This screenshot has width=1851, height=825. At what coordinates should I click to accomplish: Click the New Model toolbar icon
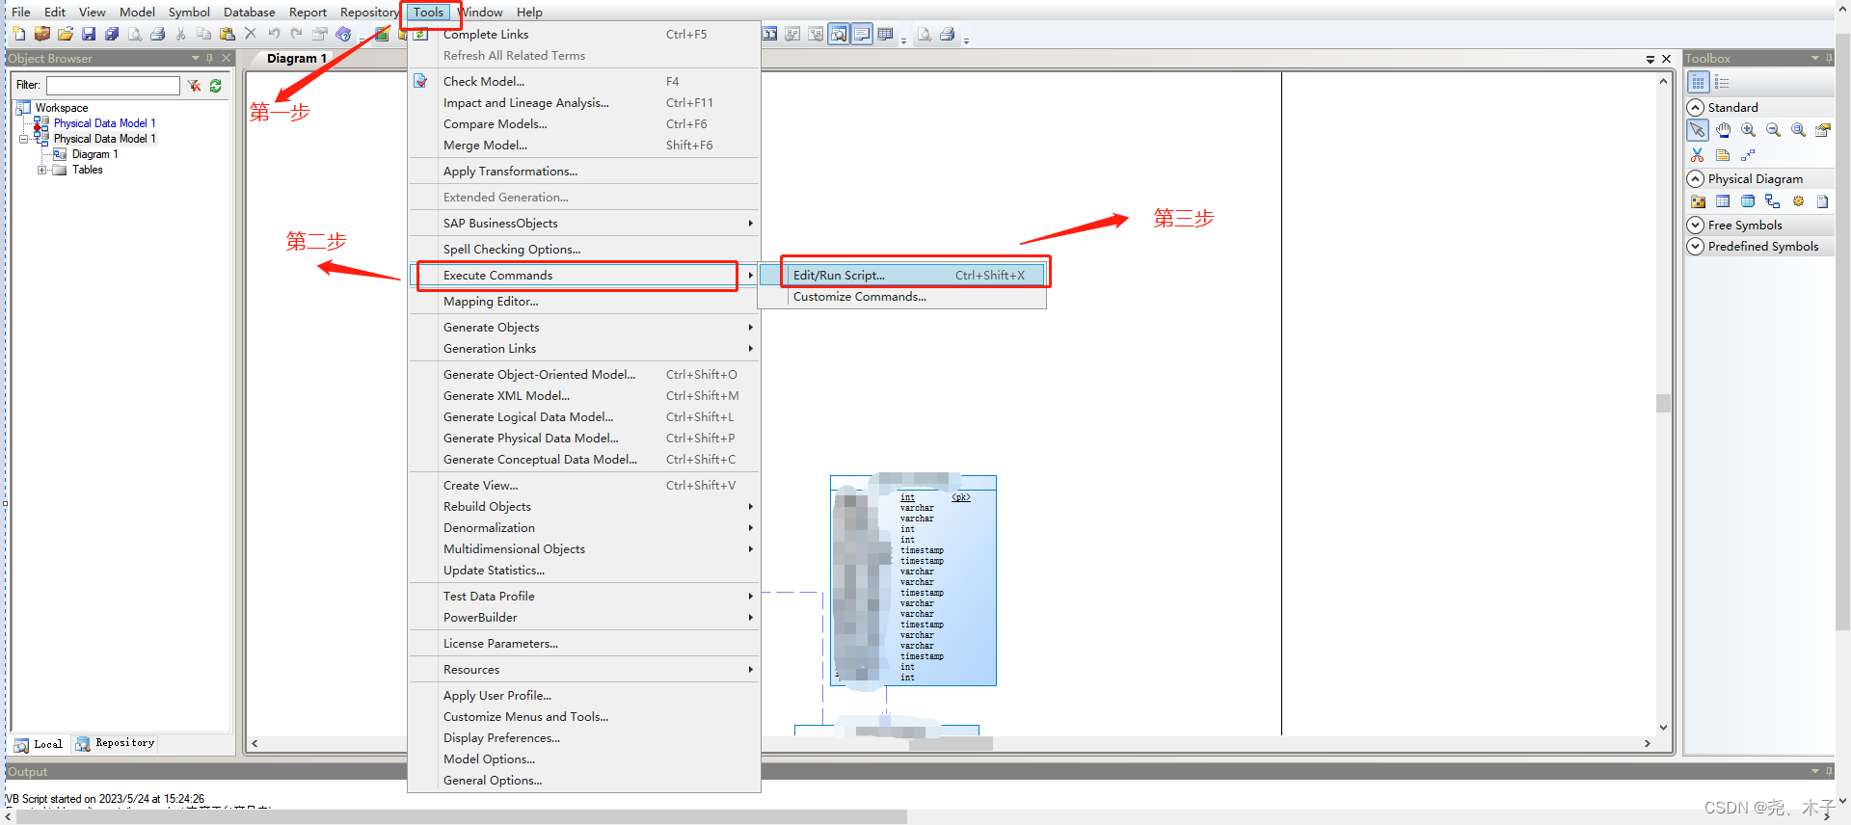point(19,34)
